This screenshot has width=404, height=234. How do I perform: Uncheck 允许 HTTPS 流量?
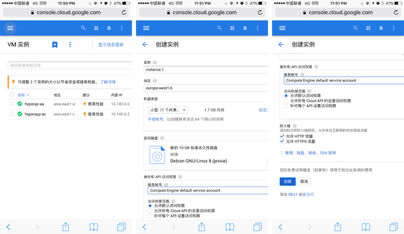282,141
